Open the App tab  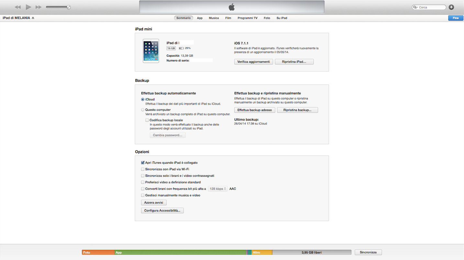pos(200,18)
